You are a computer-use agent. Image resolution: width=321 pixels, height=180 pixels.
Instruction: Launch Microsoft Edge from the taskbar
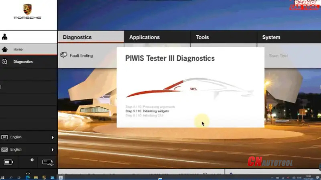(x=27, y=178)
